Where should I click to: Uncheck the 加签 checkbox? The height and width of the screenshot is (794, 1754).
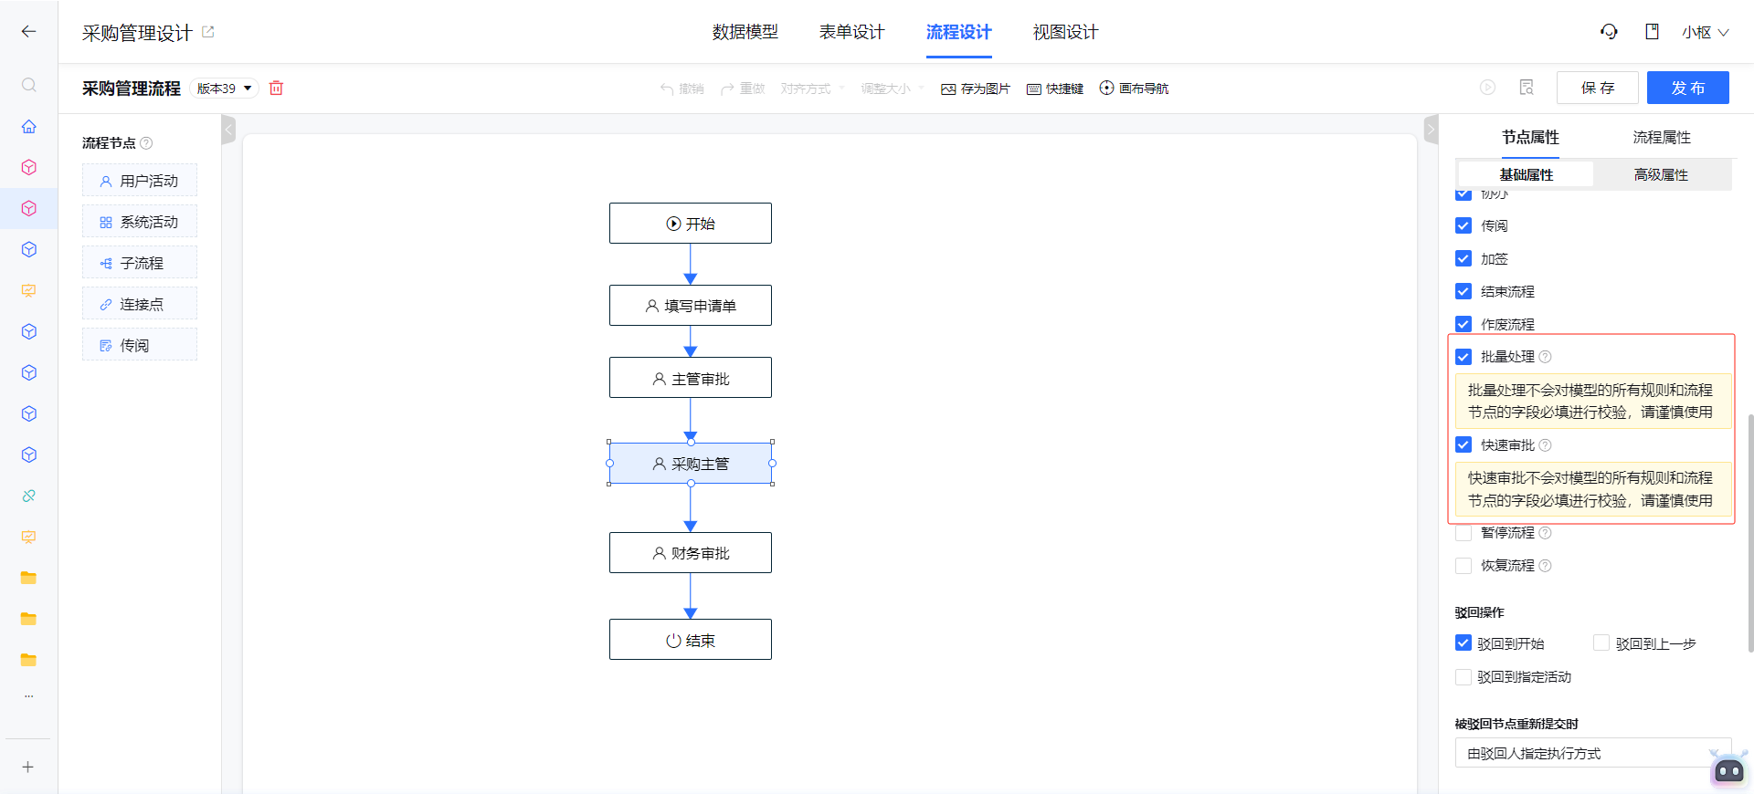click(x=1463, y=258)
